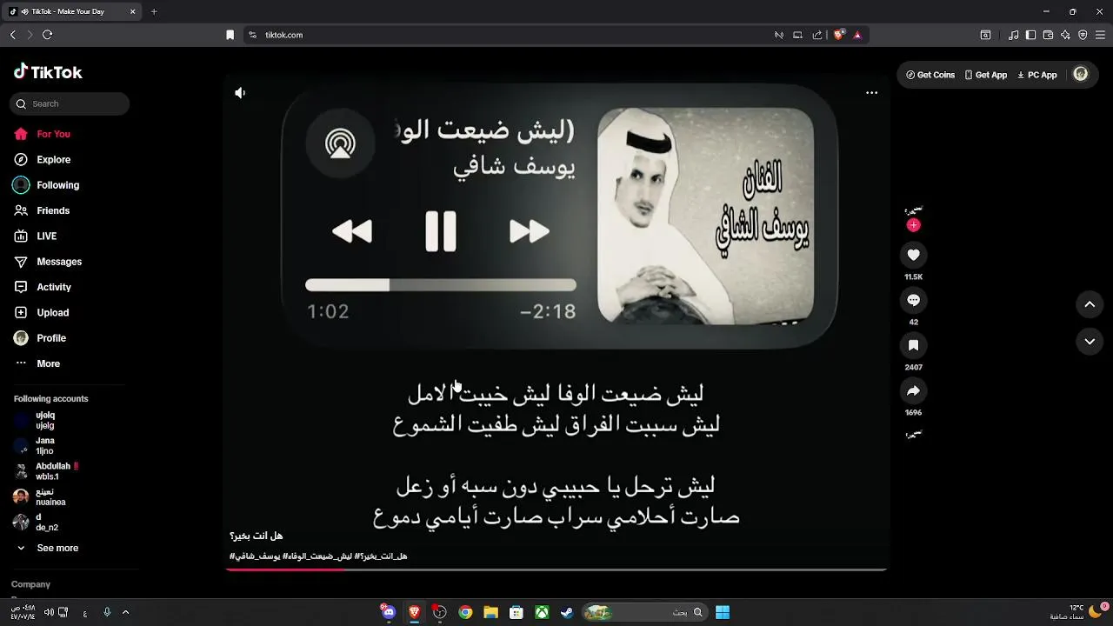Open the sound disc below share
The image size is (1113, 626).
(913, 434)
